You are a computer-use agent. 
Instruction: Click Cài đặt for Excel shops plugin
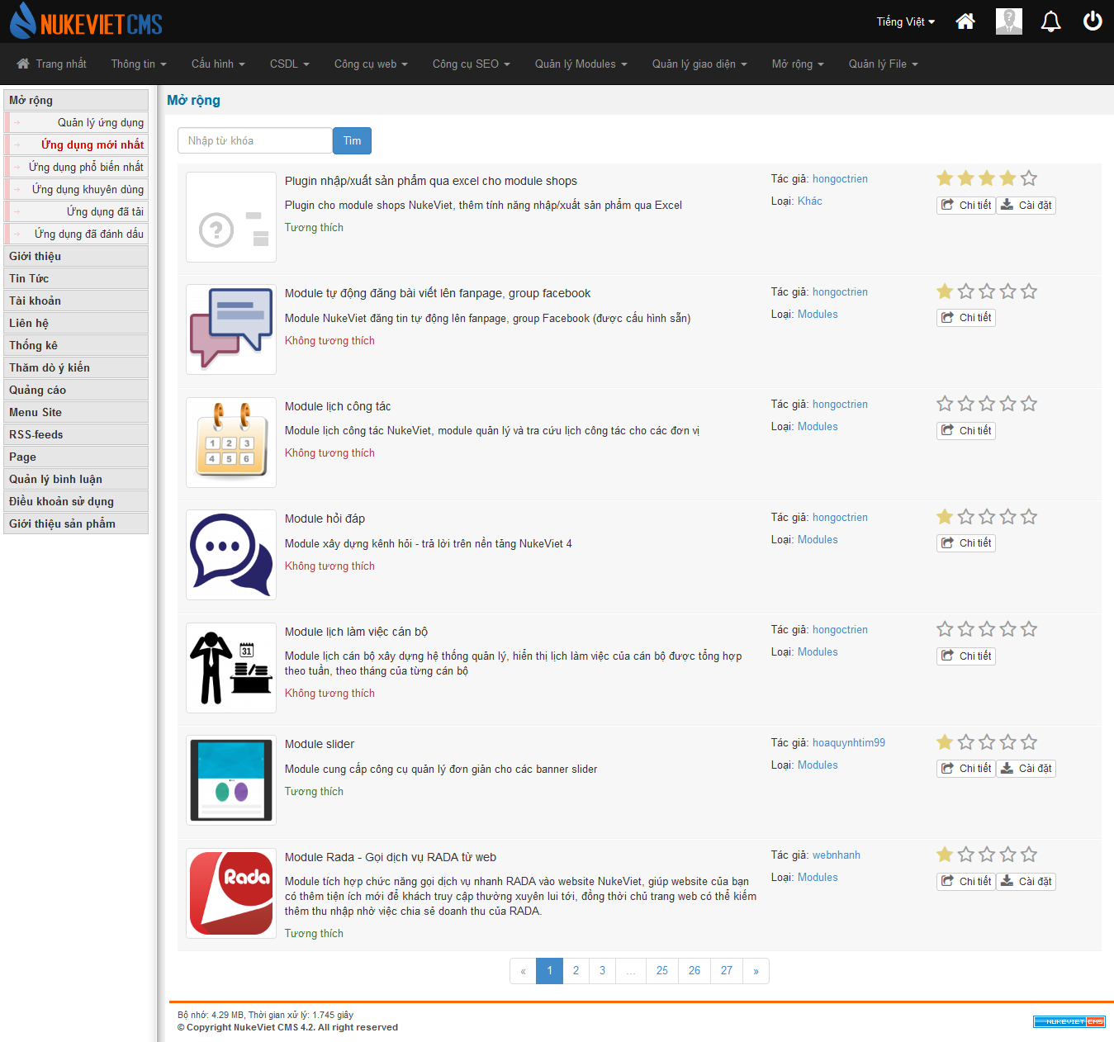[x=1026, y=205]
